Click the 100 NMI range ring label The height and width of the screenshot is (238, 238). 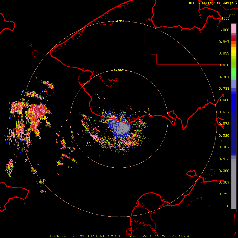119,21
